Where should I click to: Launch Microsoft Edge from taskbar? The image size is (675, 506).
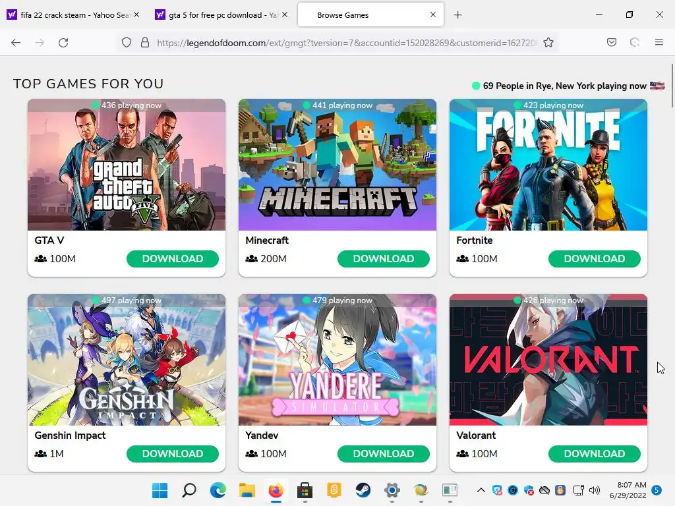coord(218,490)
